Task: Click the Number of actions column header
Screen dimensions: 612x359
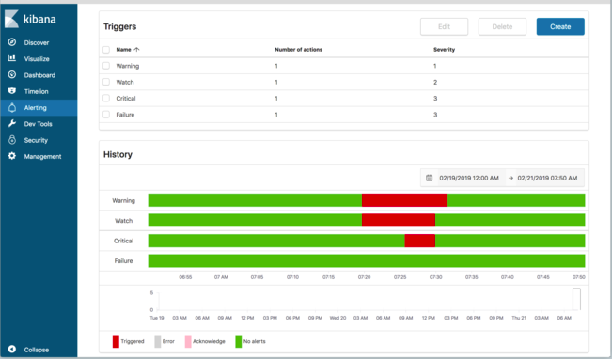Action: click(299, 50)
